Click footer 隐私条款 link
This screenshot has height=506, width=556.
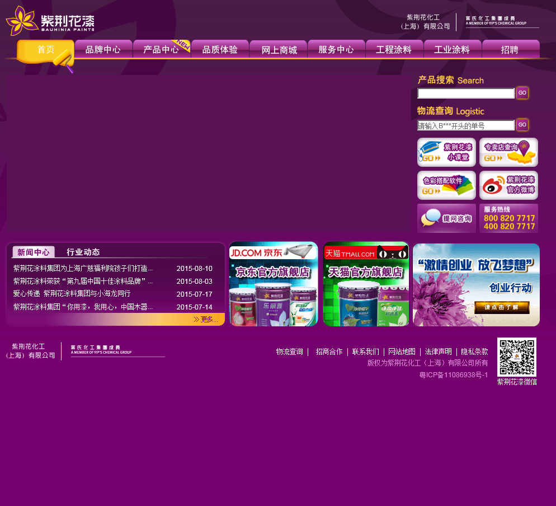pyautogui.click(x=474, y=352)
